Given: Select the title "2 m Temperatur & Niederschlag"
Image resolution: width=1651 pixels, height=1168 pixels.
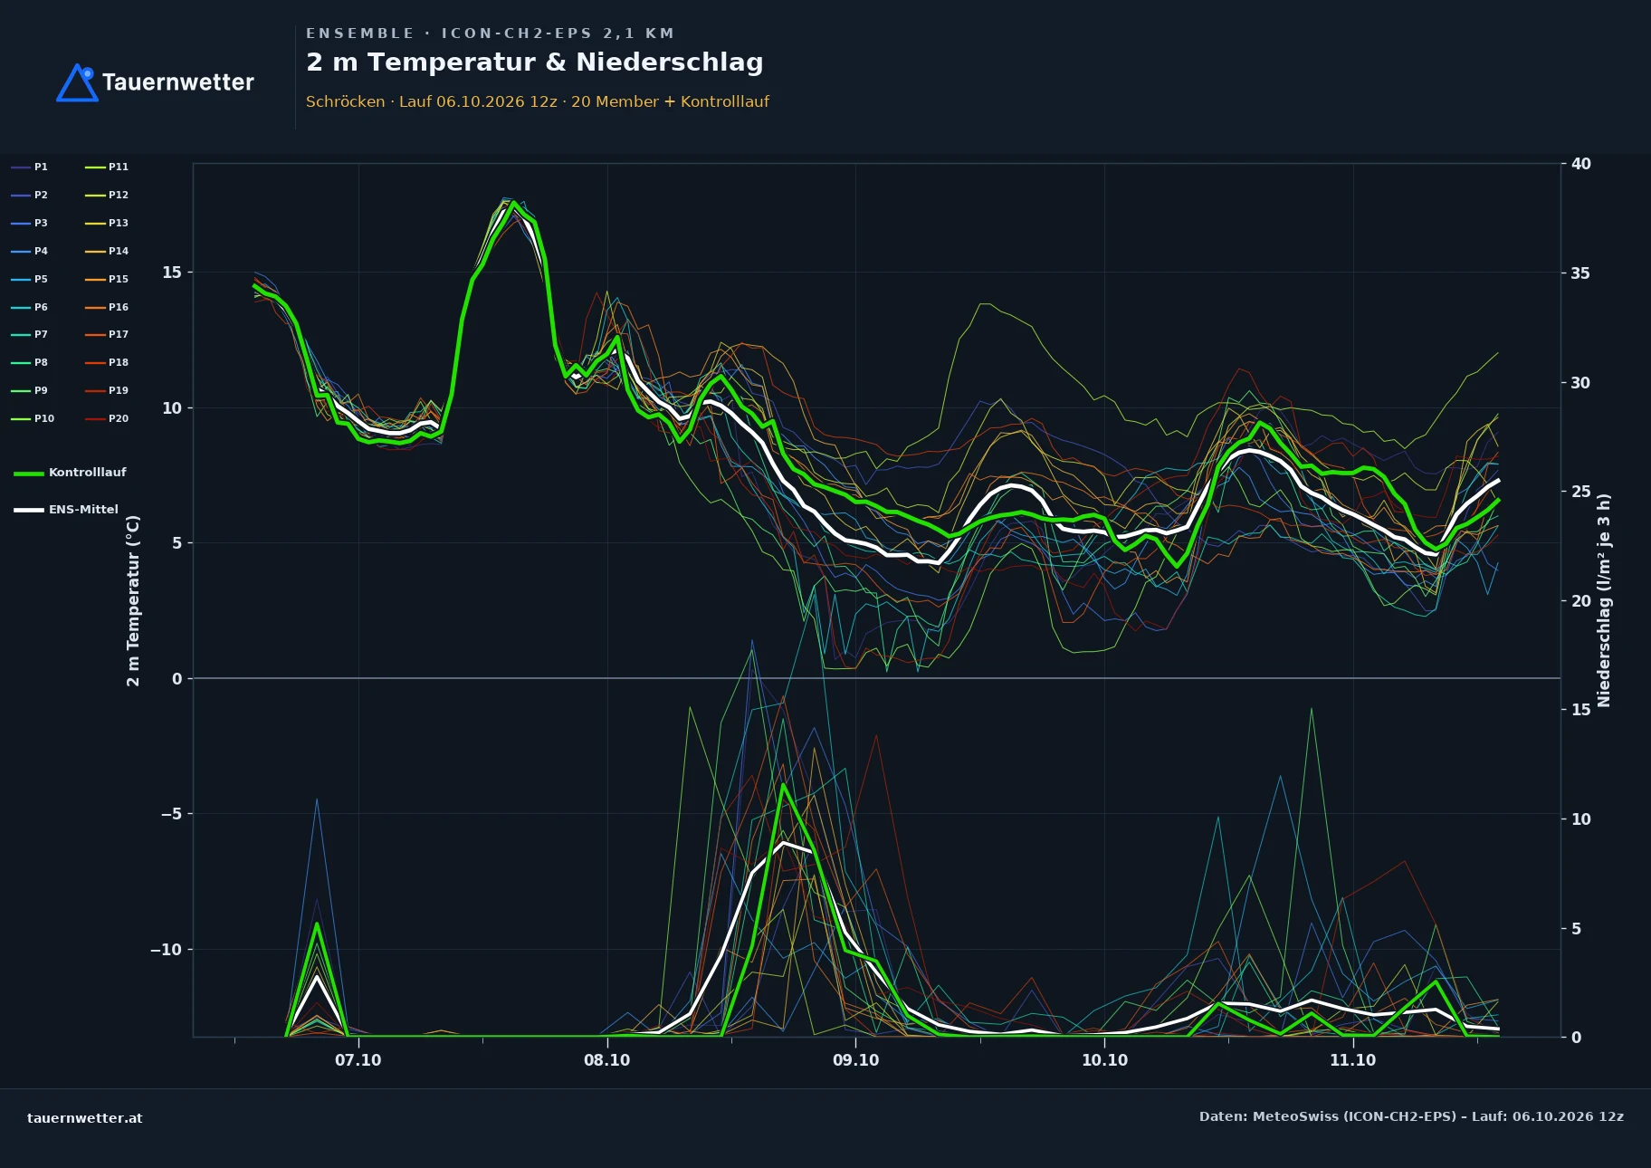Looking at the screenshot, I should pos(535,62).
